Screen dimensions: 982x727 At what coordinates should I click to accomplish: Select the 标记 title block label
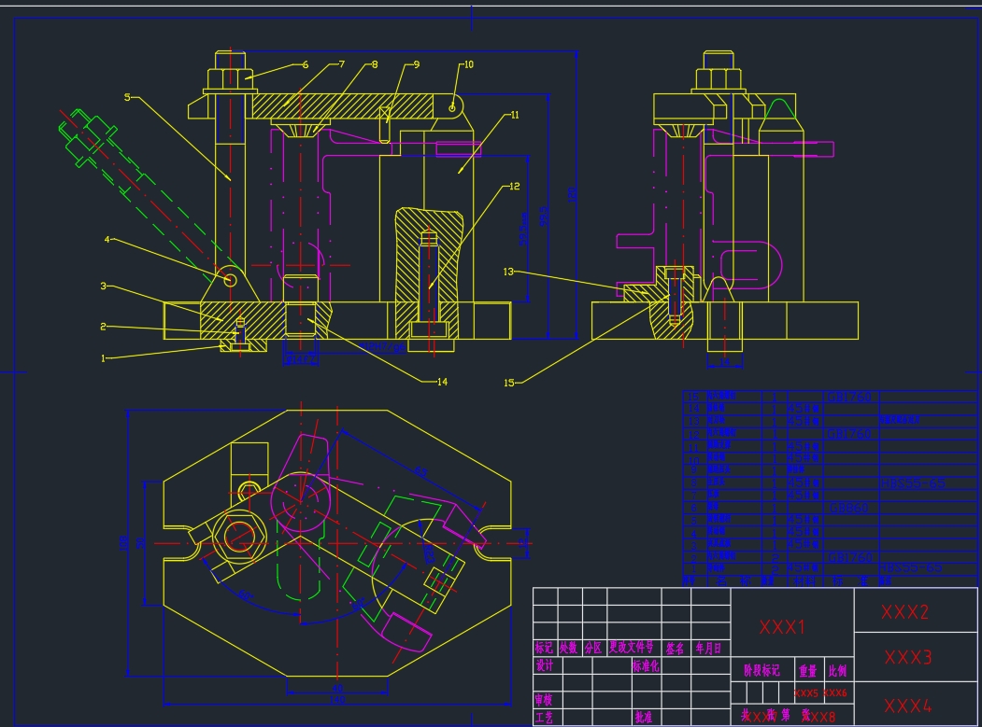(544, 649)
